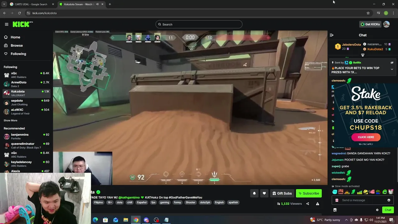Select the cyan cat quick emote
Screen dimensions: 398x224
click(x=335, y=192)
